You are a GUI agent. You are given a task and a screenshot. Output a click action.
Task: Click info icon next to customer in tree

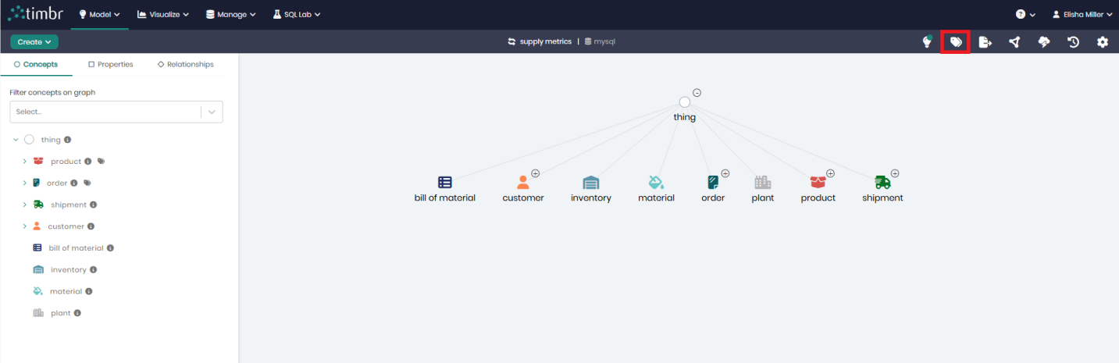point(91,226)
